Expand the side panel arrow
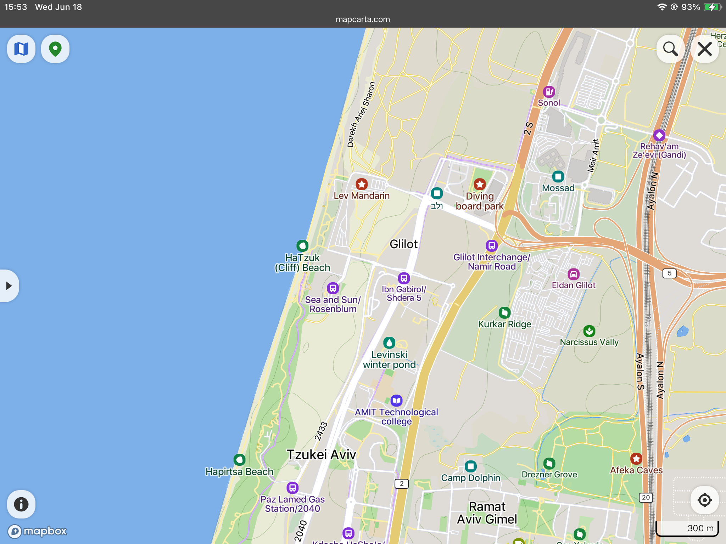Viewport: 726px width, 544px height. (x=9, y=286)
